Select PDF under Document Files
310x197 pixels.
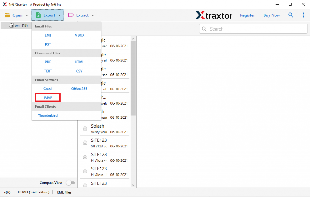click(x=48, y=62)
